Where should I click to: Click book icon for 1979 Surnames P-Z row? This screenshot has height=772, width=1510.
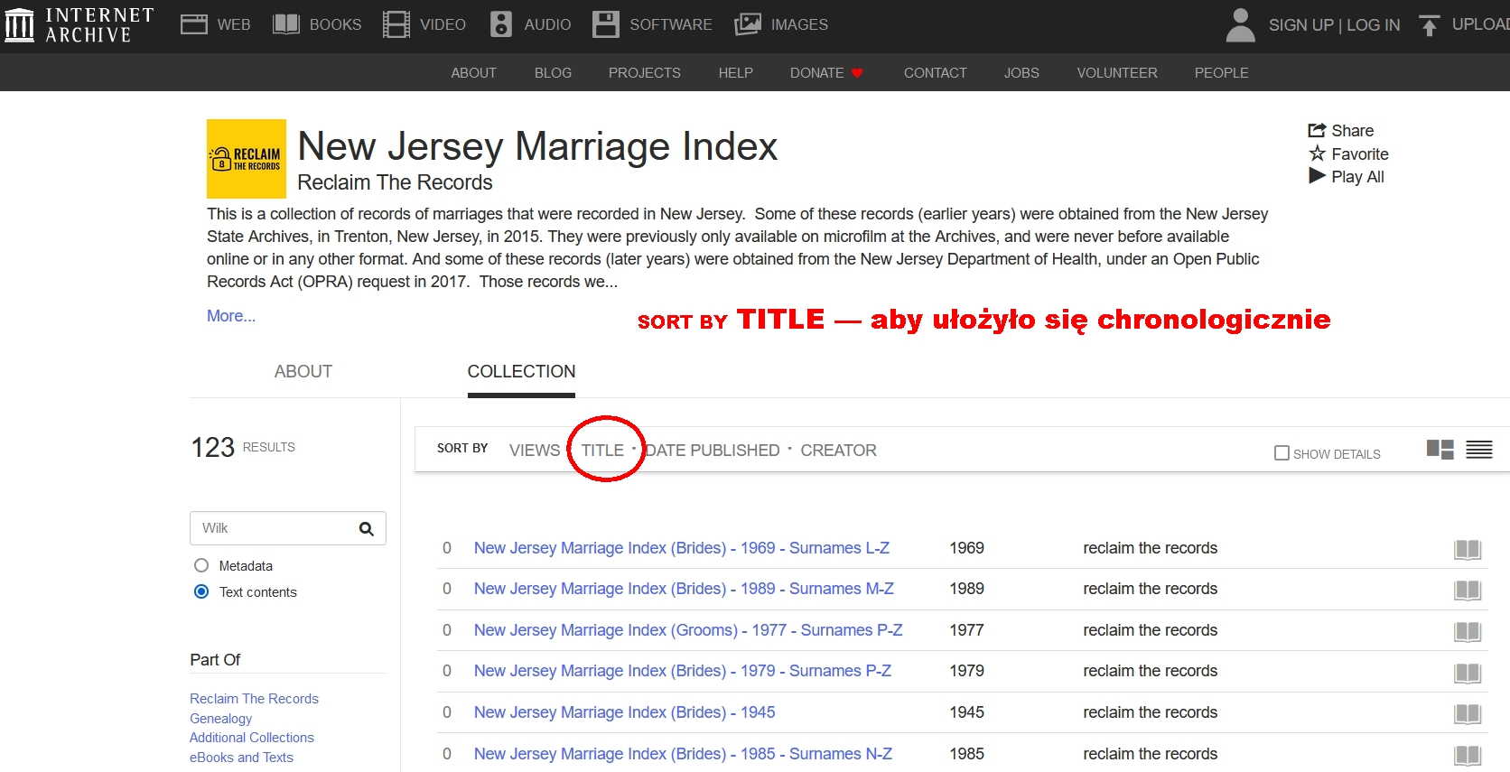click(1468, 673)
